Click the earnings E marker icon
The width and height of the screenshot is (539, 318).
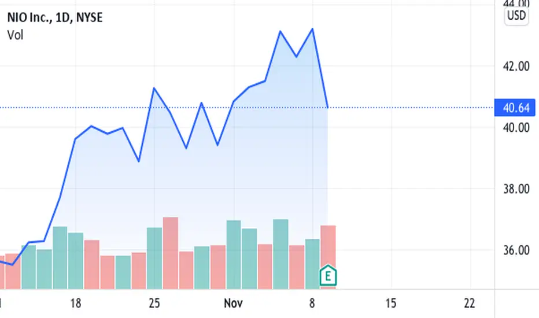(x=327, y=275)
